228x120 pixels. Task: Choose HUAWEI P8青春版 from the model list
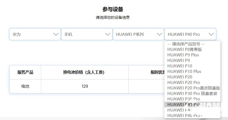(x=185, y=49)
